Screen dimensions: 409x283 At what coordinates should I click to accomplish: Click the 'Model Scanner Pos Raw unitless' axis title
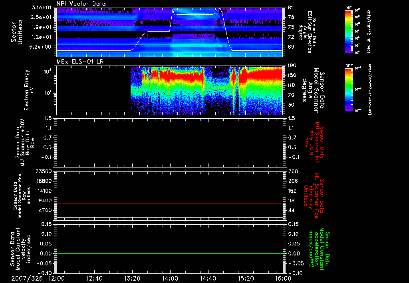click(22, 196)
